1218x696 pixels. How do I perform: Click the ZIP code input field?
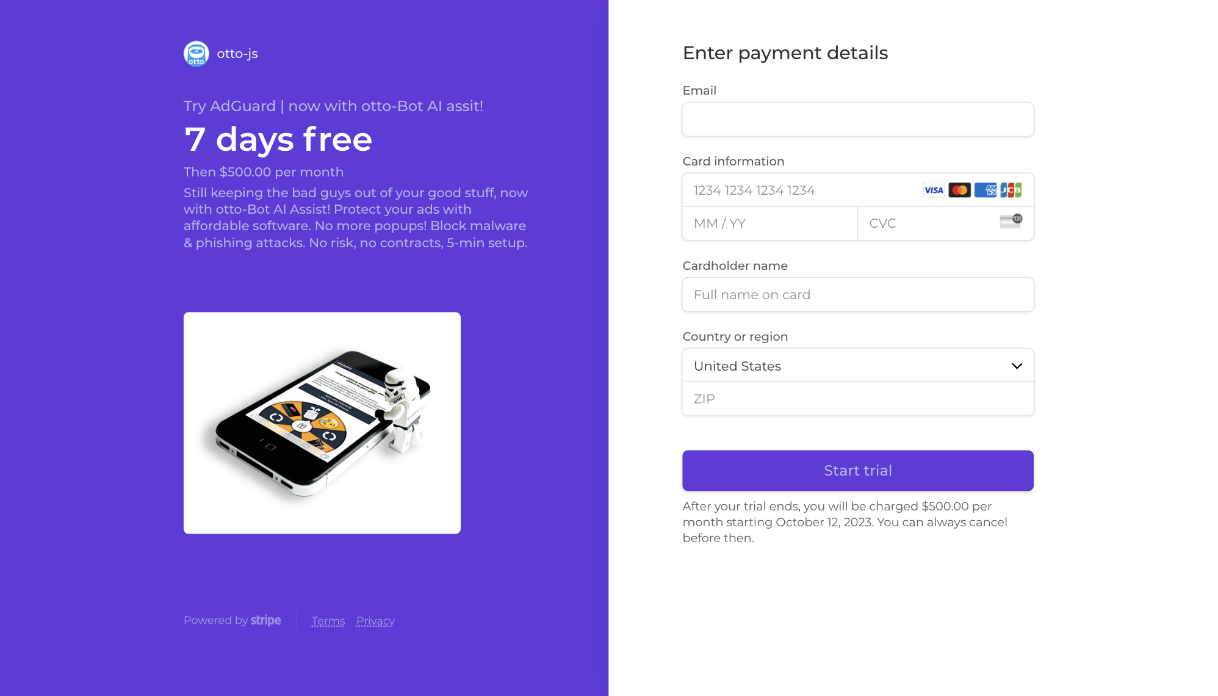(x=857, y=398)
